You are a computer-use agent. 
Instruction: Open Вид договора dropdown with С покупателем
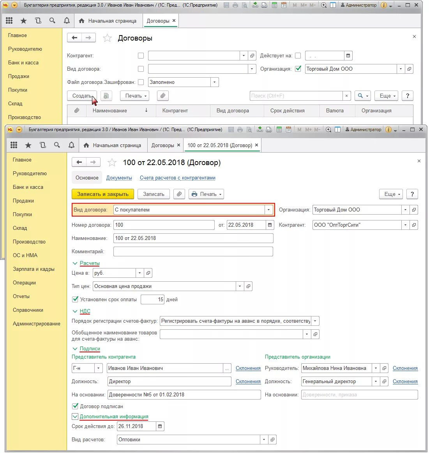tap(268, 210)
